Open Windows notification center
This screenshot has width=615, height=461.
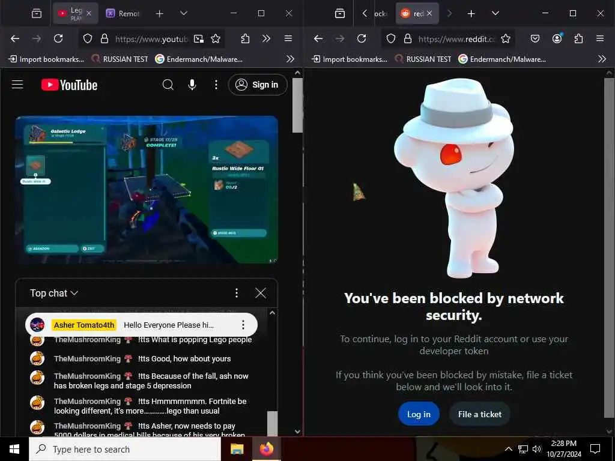pyautogui.click(x=595, y=449)
